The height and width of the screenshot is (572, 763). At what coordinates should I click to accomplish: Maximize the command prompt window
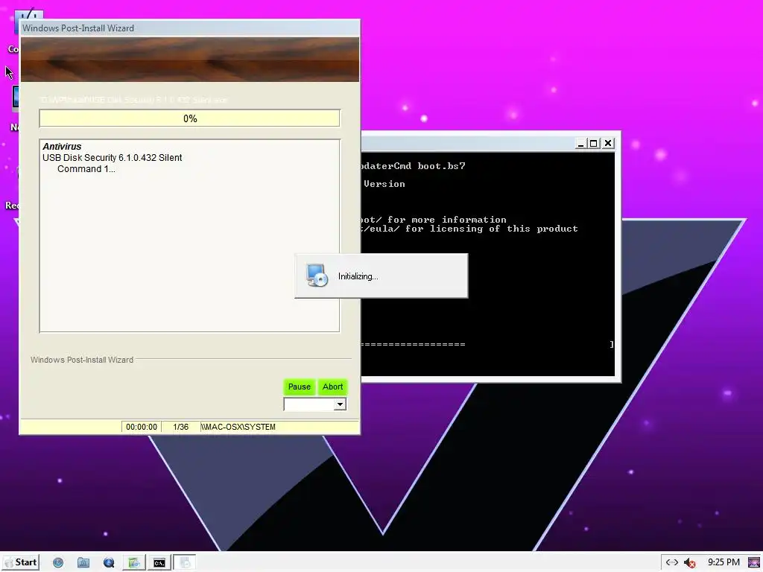594,144
